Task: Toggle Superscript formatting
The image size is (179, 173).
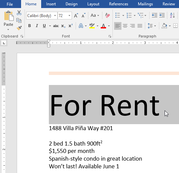Action: point(71,26)
